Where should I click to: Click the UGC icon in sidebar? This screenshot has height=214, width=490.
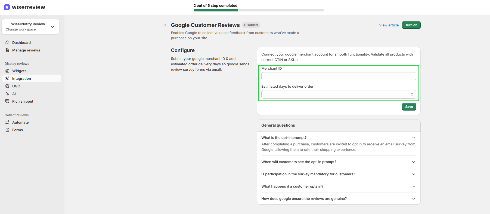pyautogui.click(x=7, y=86)
